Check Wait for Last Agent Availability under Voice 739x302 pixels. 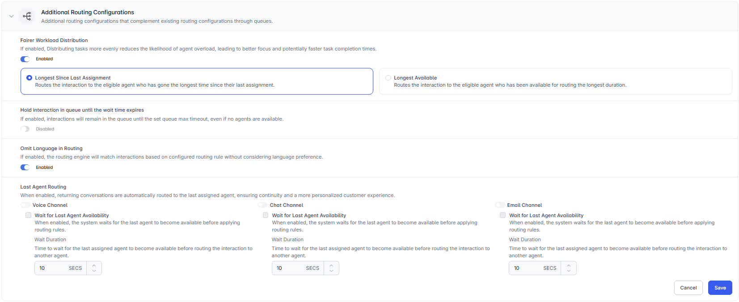pos(29,215)
